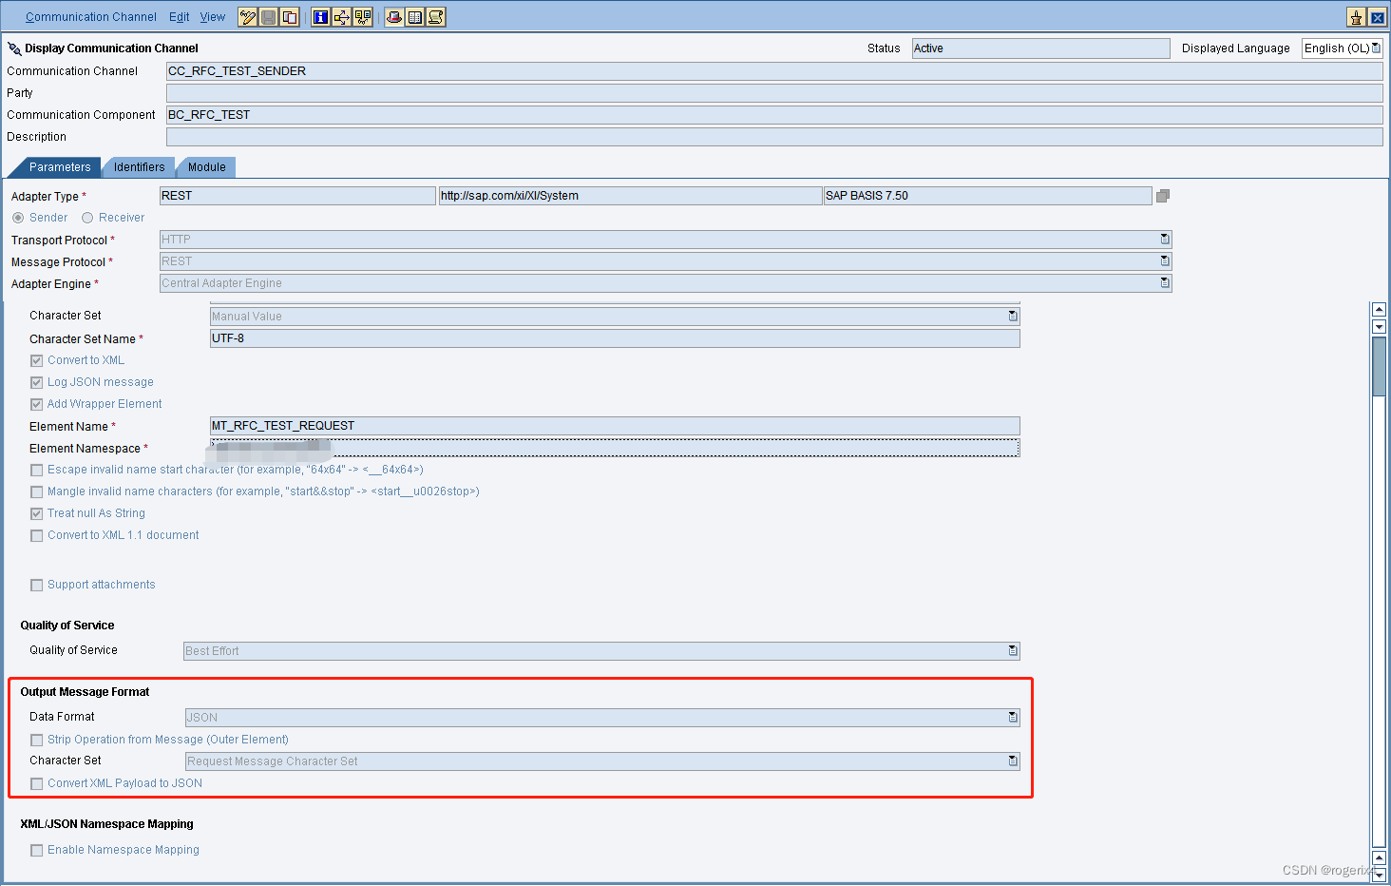The image size is (1391, 886).
Task: Open the Quality of Service dropdown
Action: [x=1012, y=650]
